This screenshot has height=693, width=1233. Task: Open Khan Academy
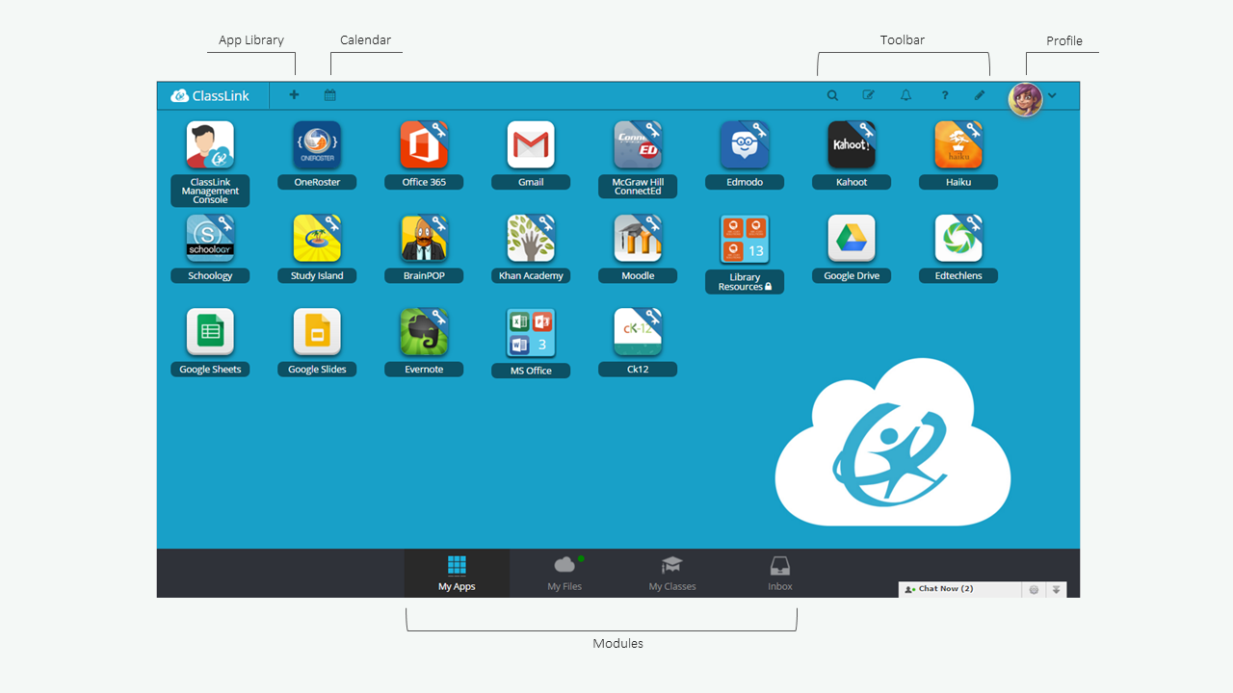point(531,238)
